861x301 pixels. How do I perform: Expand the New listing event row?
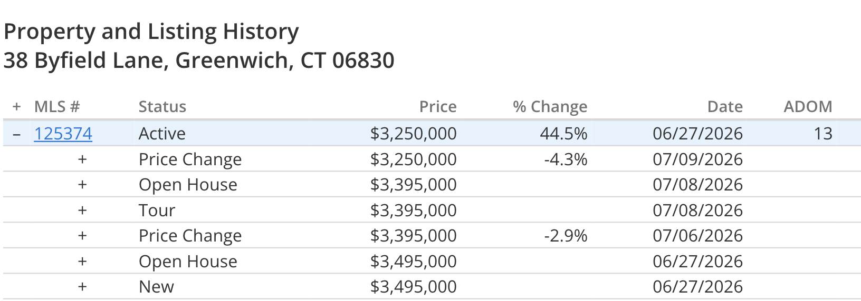click(x=82, y=287)
